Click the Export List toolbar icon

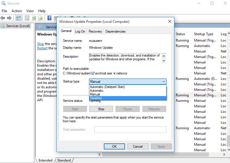40,18
